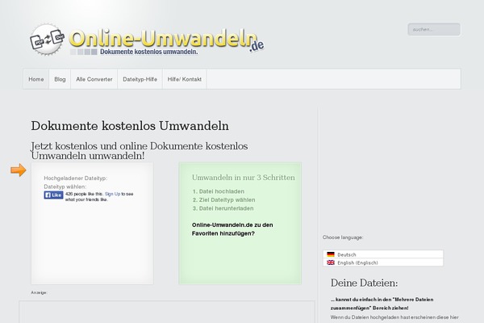Focus the suchen search field
Viewport: 484px width, 323px height.
(434, 29)
